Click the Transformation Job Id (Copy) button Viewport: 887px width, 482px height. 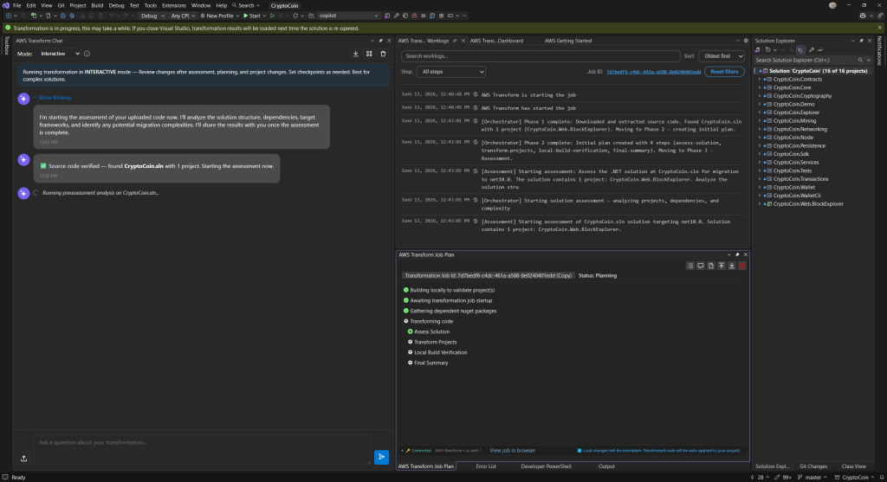click(489, 276)
